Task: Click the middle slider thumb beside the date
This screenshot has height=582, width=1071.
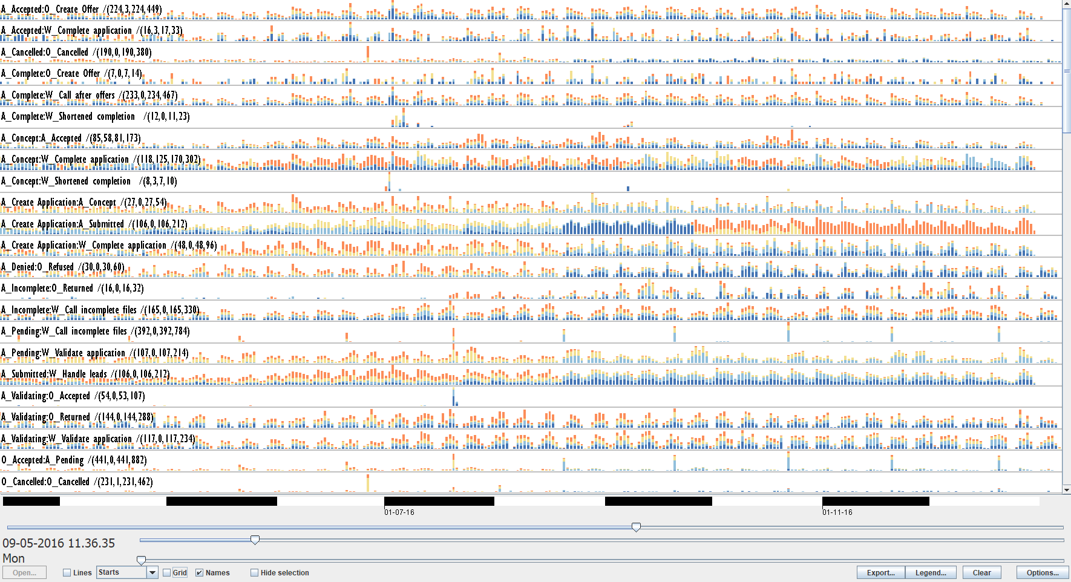Action: coord(255,540)
